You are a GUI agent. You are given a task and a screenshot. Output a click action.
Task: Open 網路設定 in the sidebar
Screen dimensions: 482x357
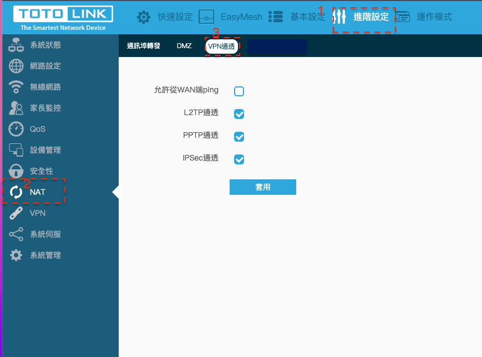pos(45,66)
